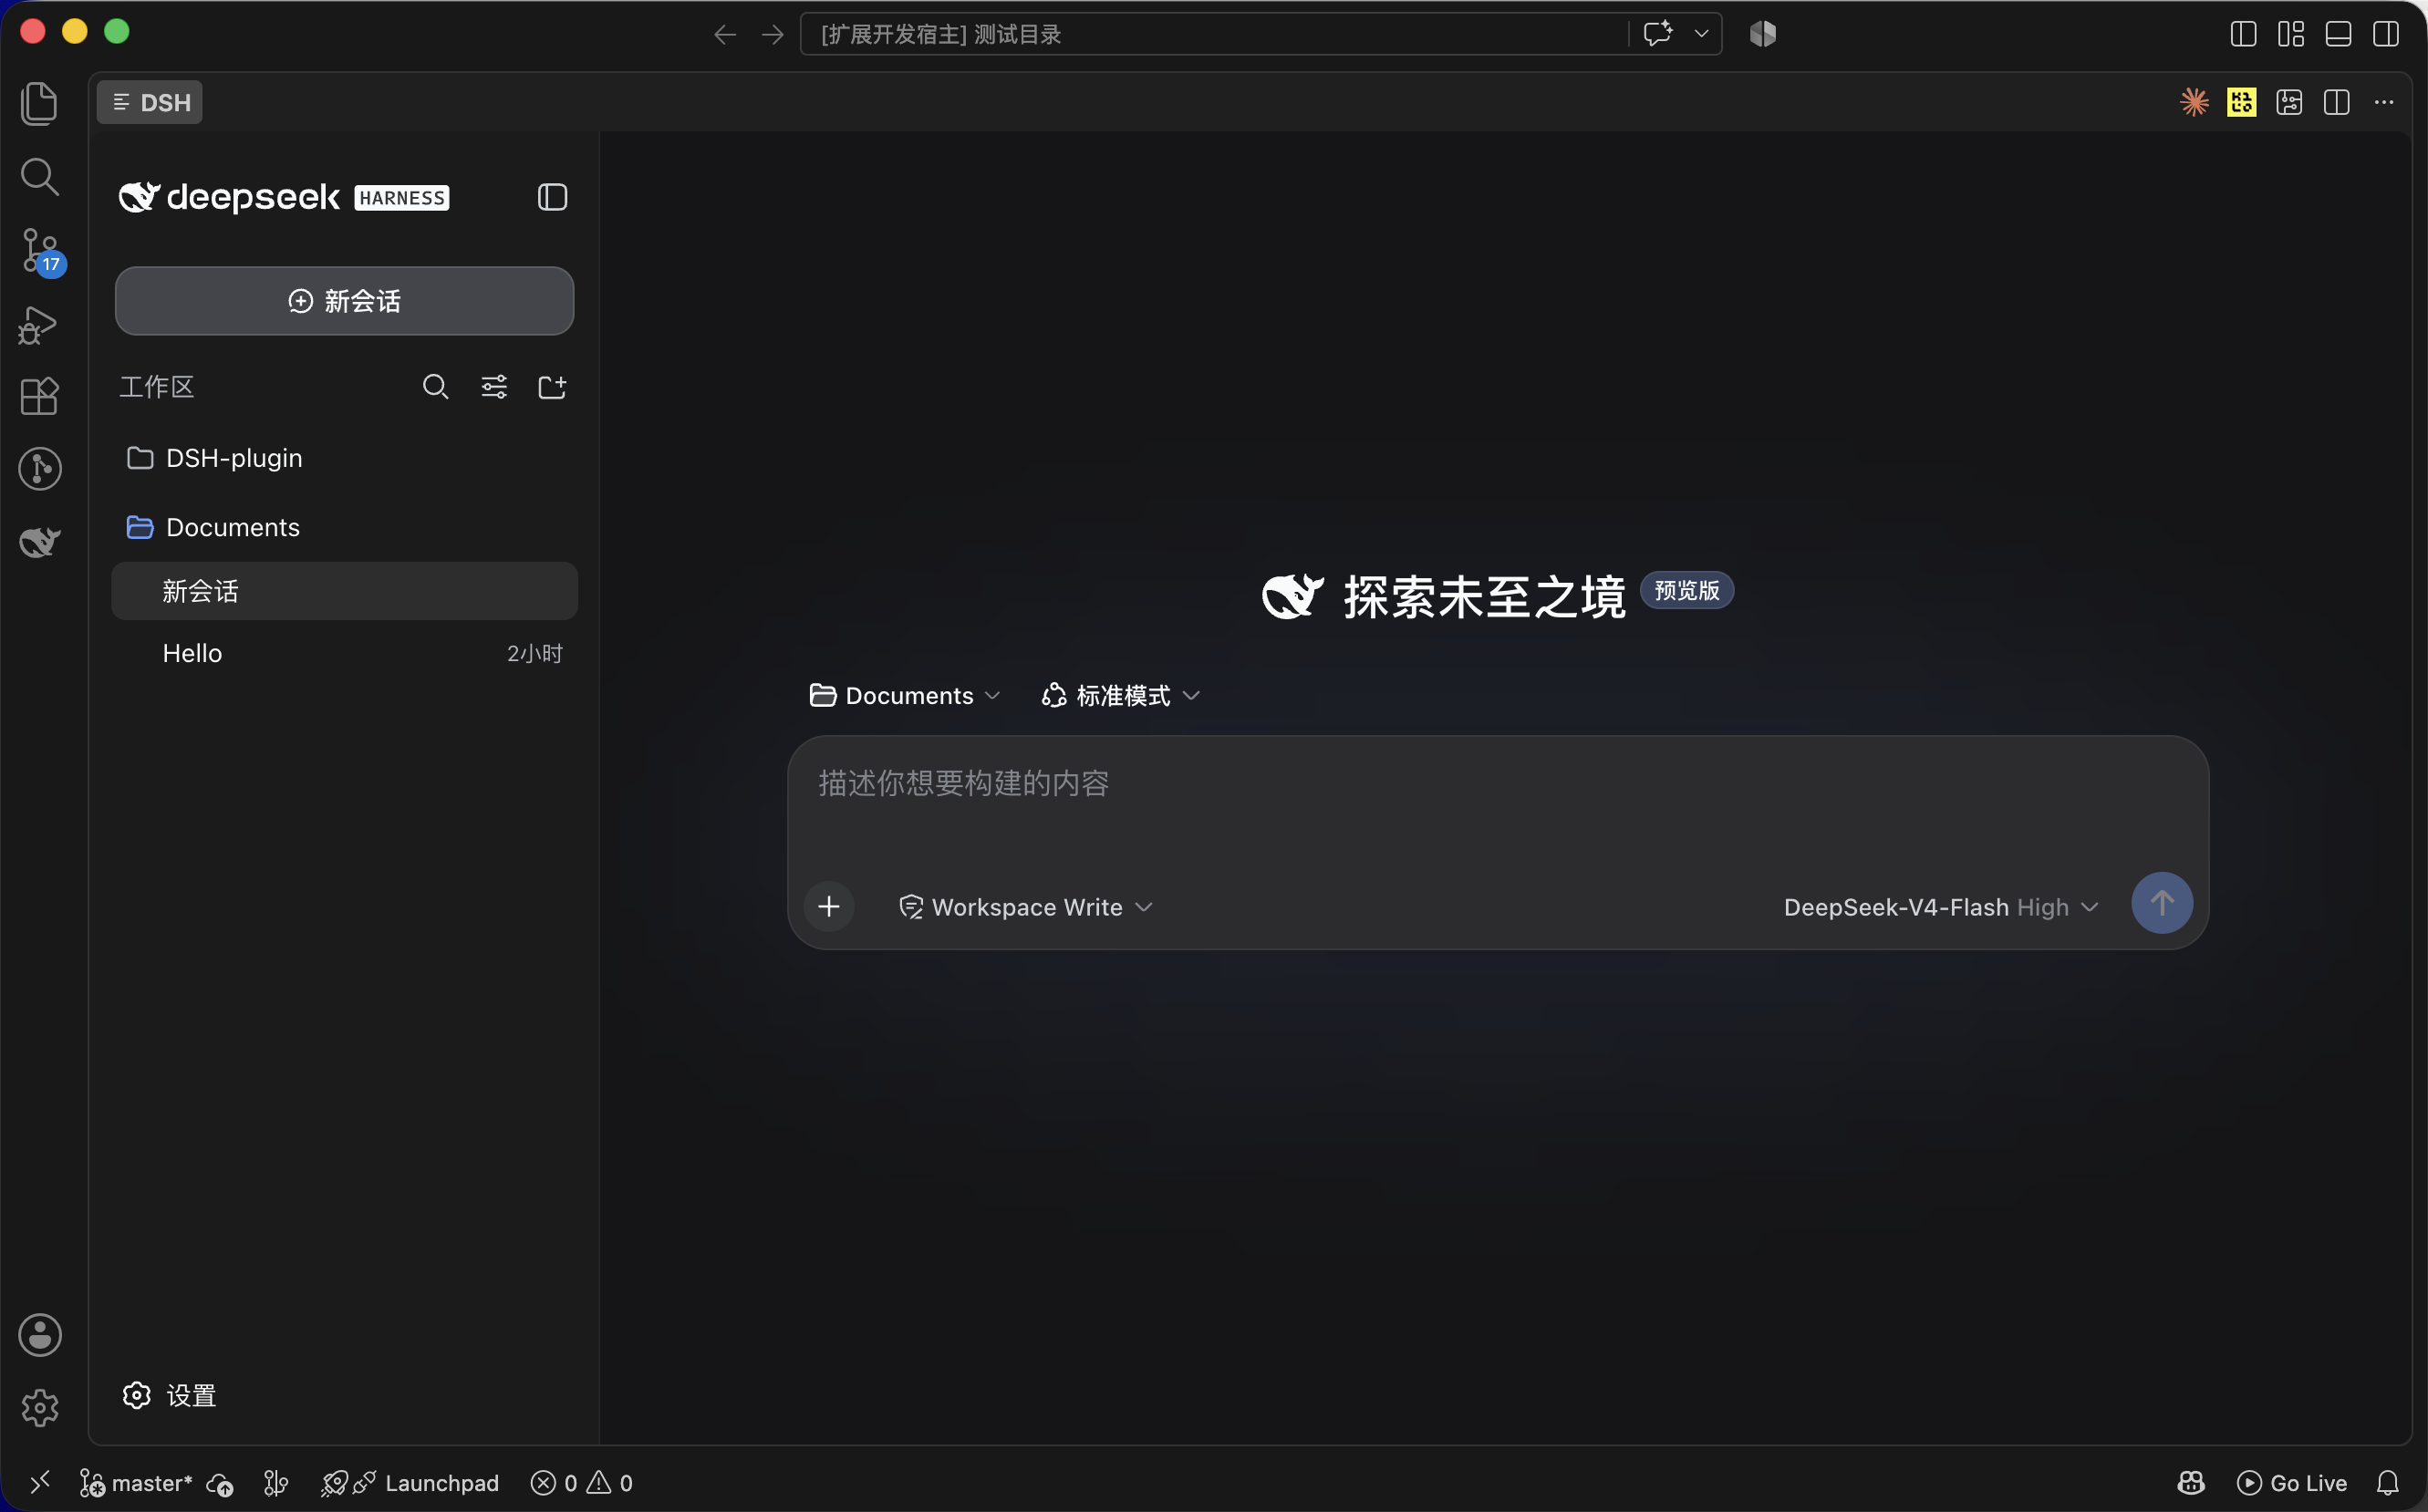Open the DeepSeek whale activity bar icon

40,541
